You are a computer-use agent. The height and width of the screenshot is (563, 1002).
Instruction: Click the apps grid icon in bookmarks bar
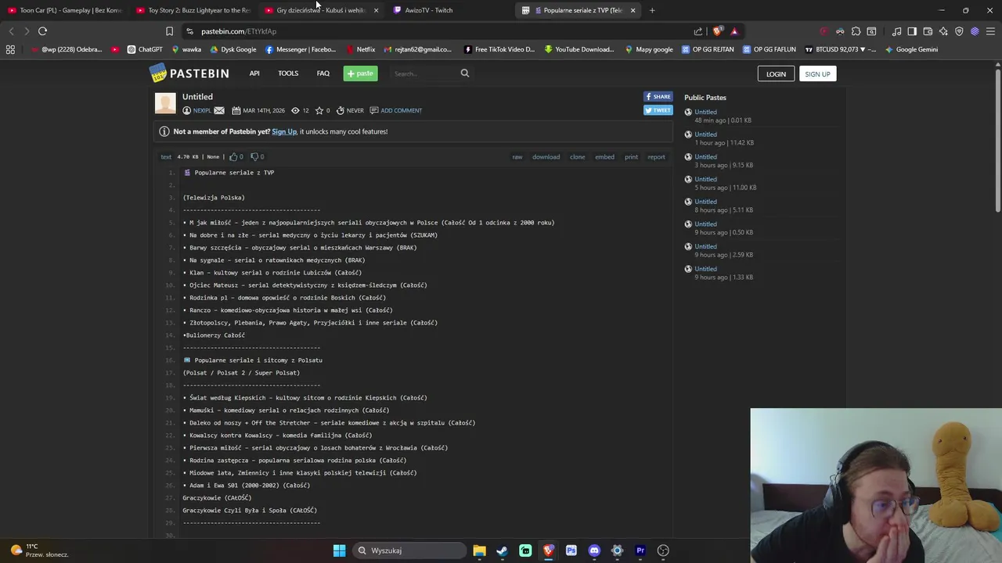pyautogui.click(x=10, y=49)
